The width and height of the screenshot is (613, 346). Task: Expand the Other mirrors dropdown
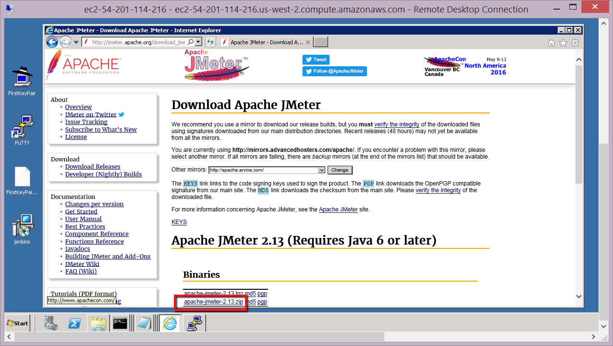point(321,170)
